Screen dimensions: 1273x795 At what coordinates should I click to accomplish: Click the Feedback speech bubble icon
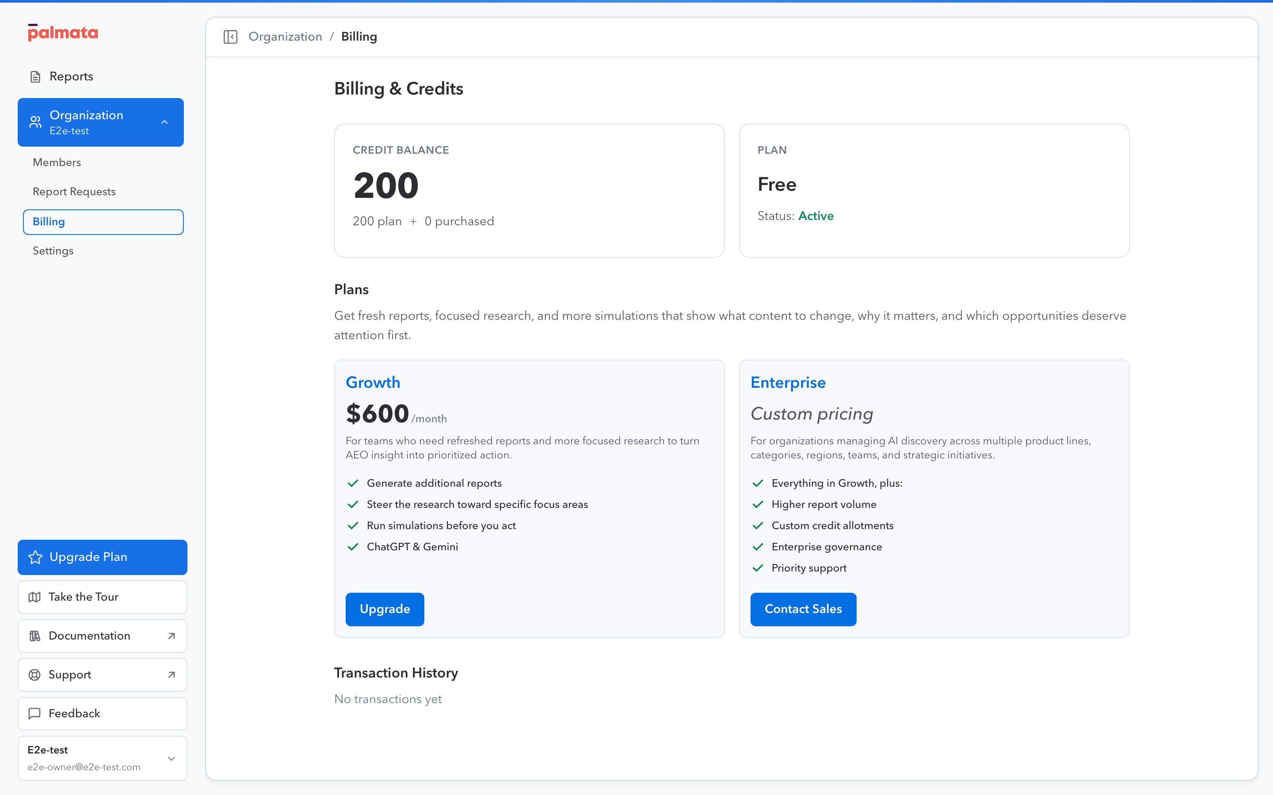pyautogui.click(x=35, y=713)
